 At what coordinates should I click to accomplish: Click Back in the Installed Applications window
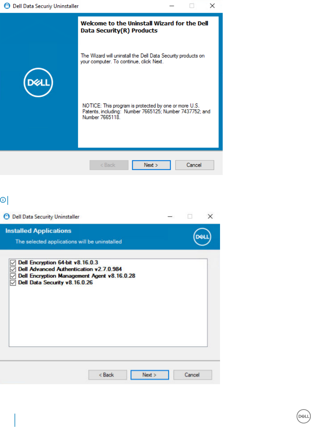108,375
